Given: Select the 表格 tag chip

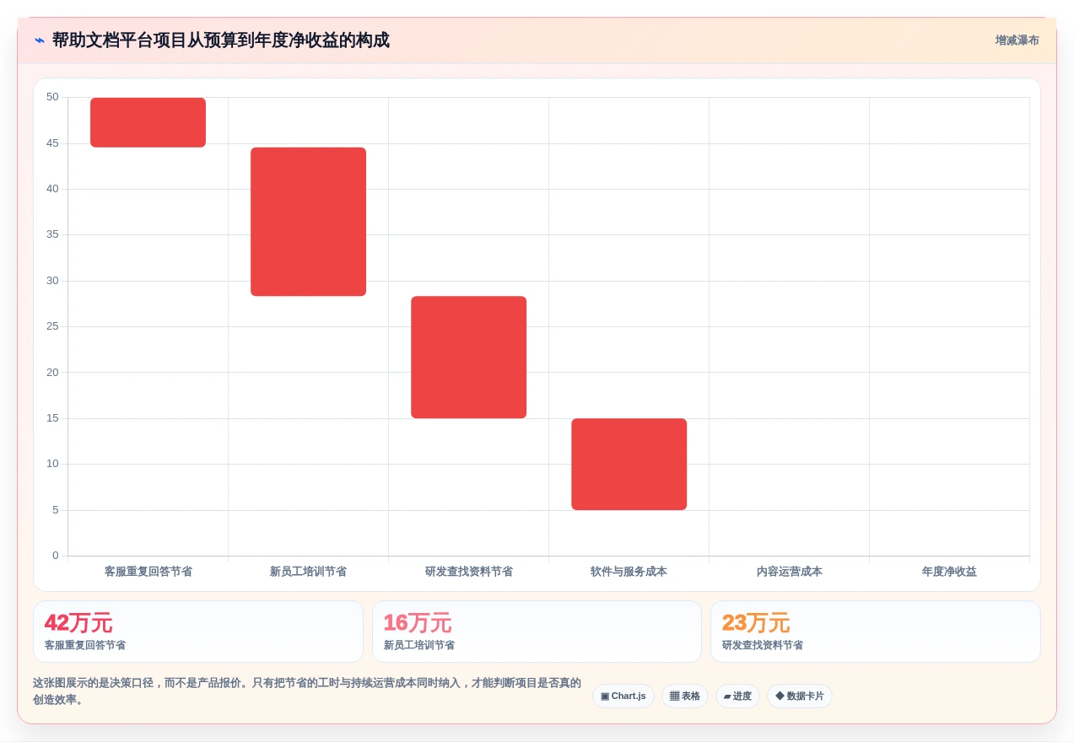Looking at the screenshot, I should coord(685,696).
